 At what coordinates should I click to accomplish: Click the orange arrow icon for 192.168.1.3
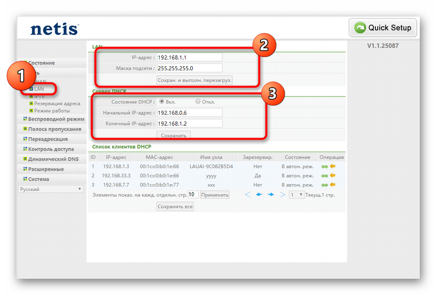332,166
